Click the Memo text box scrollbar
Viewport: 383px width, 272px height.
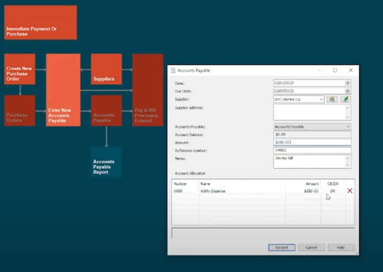tap(348, 161)
